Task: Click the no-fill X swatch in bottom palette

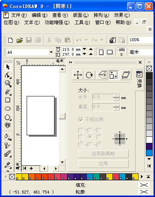Action: [12, 177]
